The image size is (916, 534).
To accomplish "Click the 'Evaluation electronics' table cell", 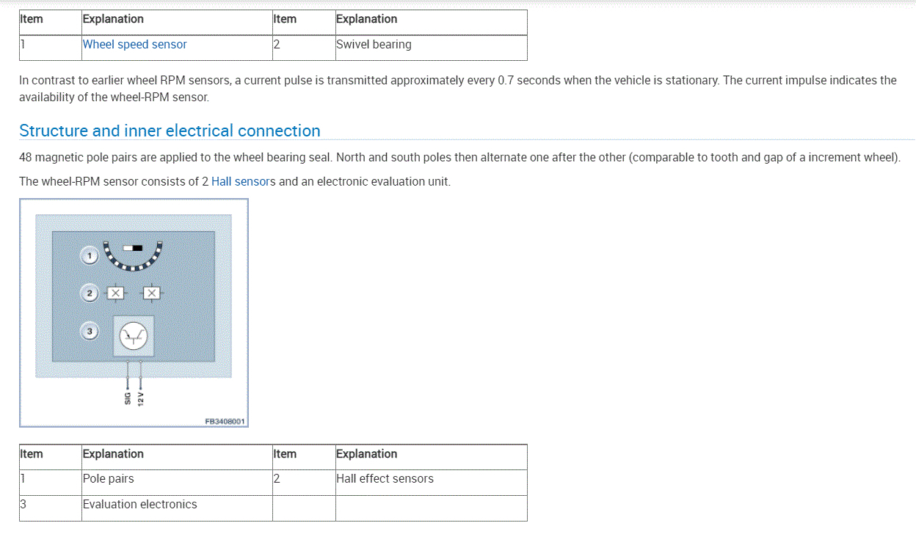I will [x=177, y=508].
